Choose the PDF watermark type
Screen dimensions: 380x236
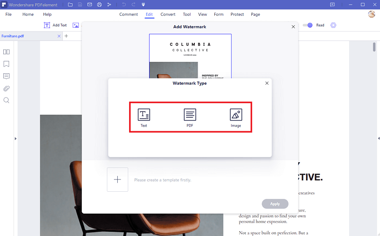pos(190,118)
